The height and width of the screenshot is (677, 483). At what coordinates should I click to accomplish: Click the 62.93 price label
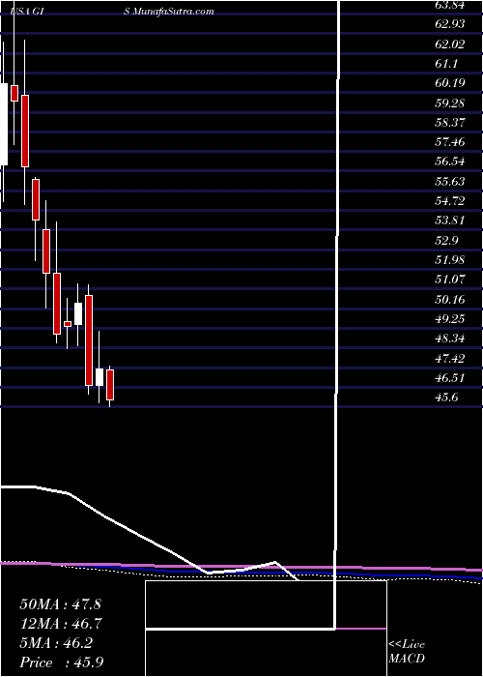click(450, 24)
